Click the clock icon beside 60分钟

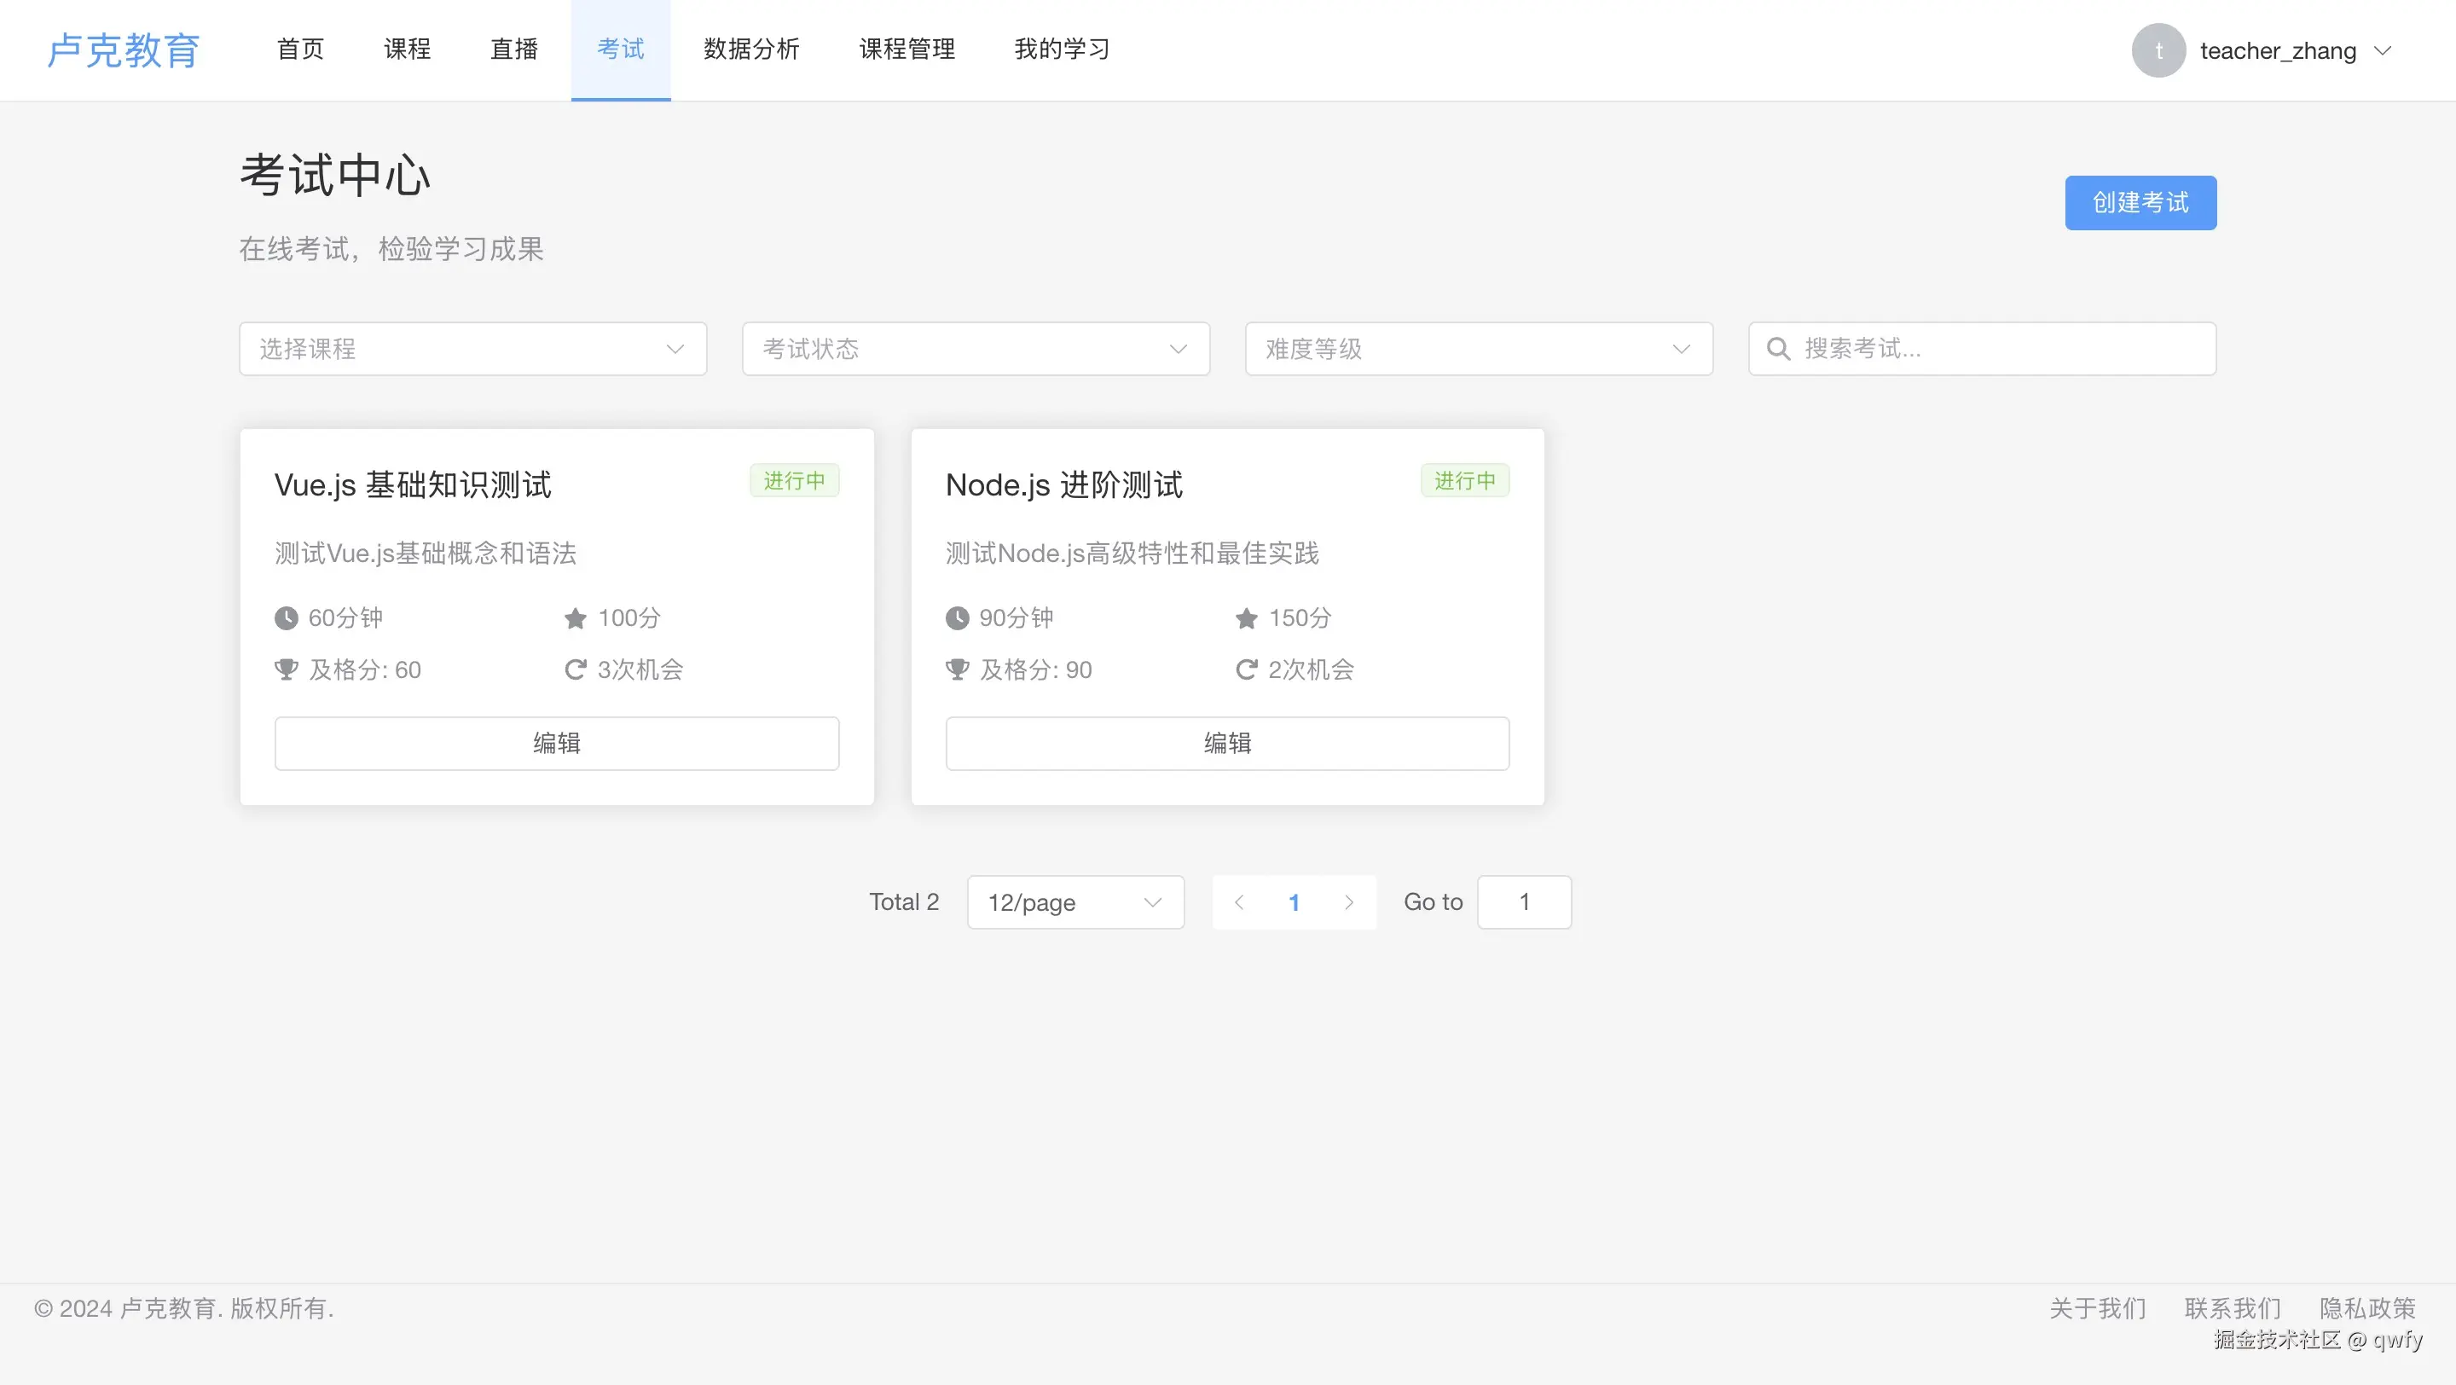(x=286, y=618)
